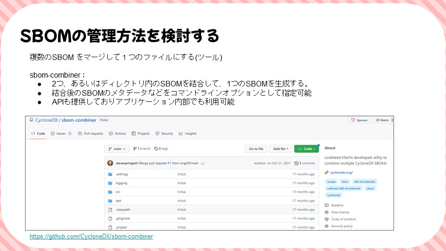
Task: Click the Actions play icon
Action: tap(111, 133)
